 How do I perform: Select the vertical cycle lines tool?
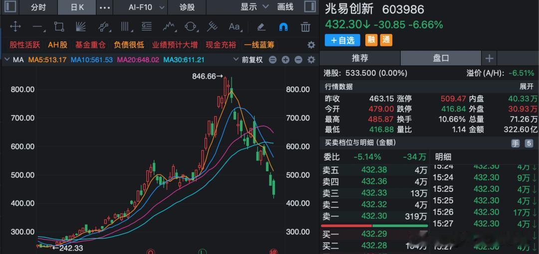tap(125, 26)
